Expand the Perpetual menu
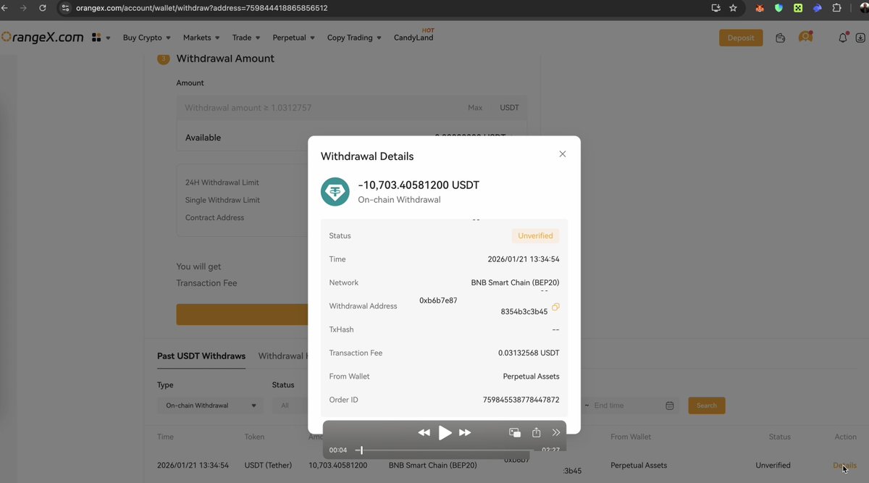This screenshot has height=483, width=869. 293,38
